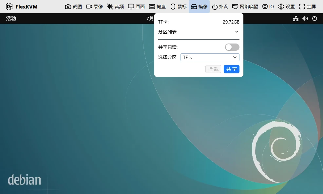Open the IO chip icon

pos(265,7)
